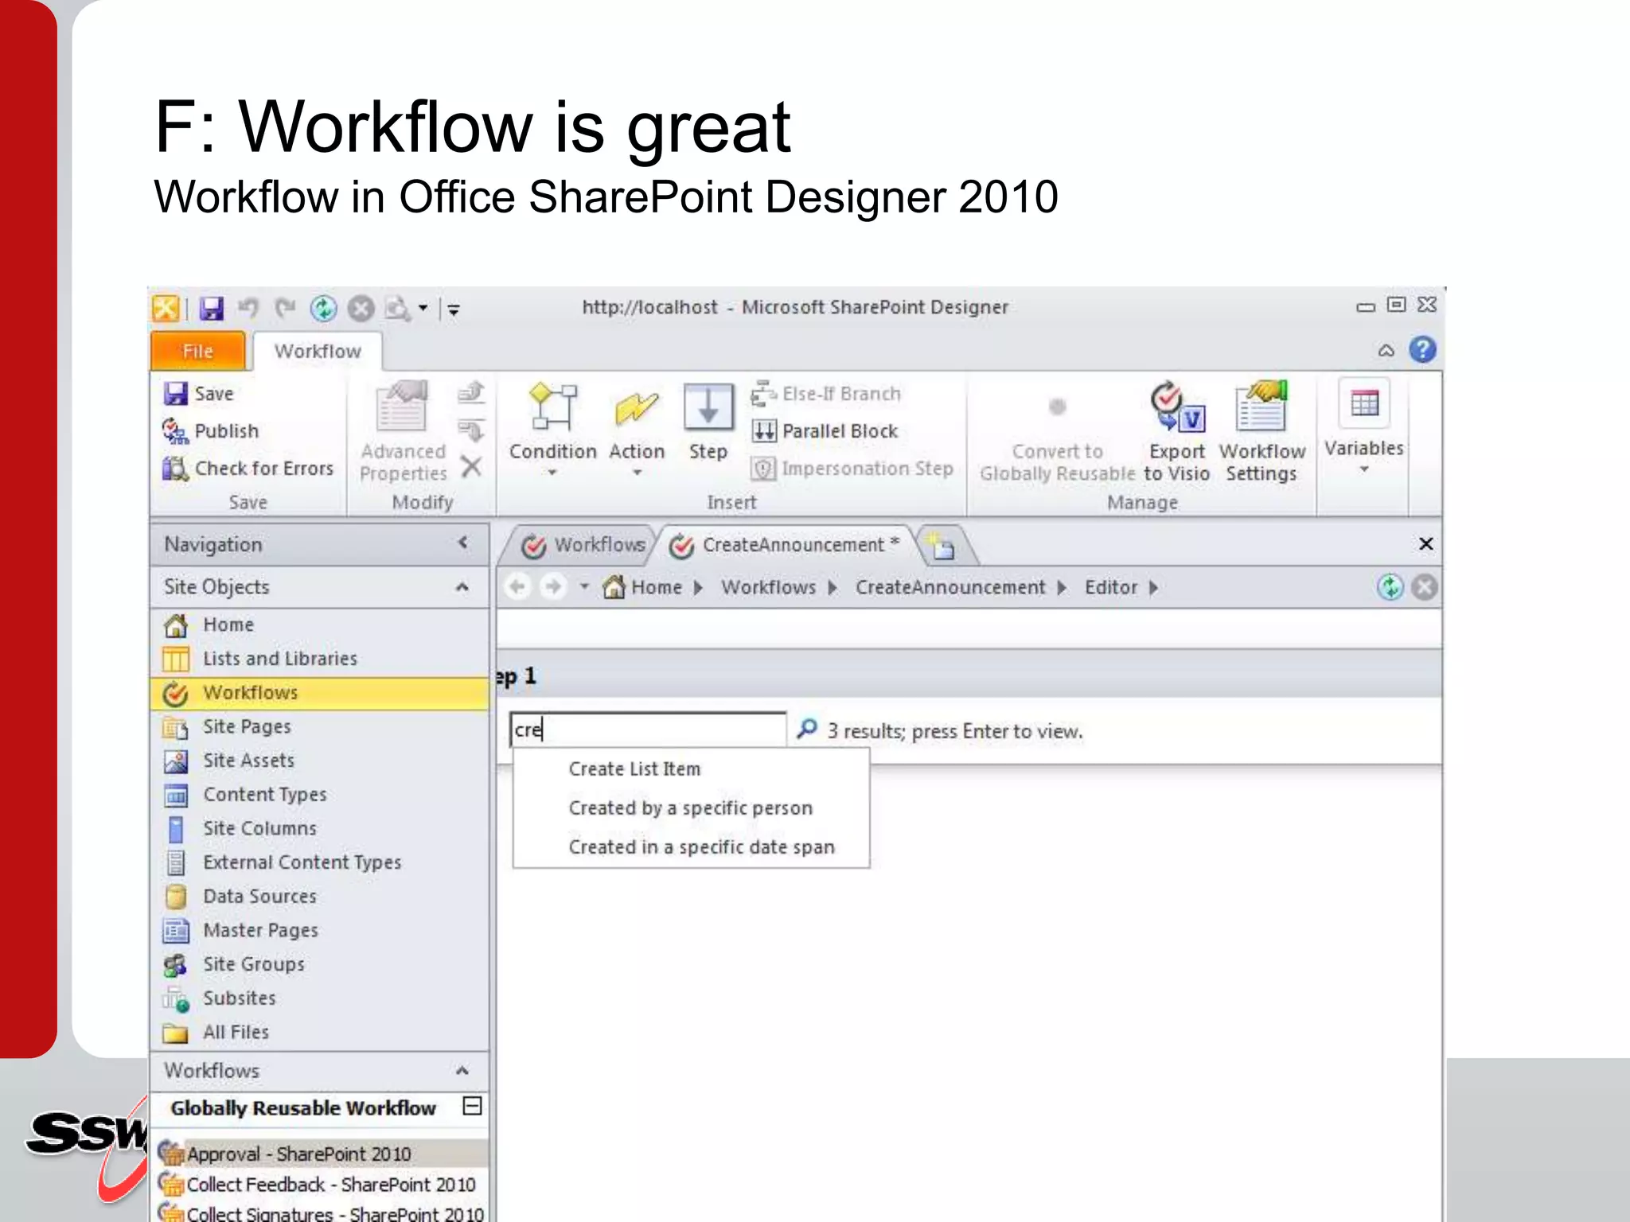This screenshot has width=1630, height=1222.
Task: Close the current document tab with X
Action: click(1425, 544)
